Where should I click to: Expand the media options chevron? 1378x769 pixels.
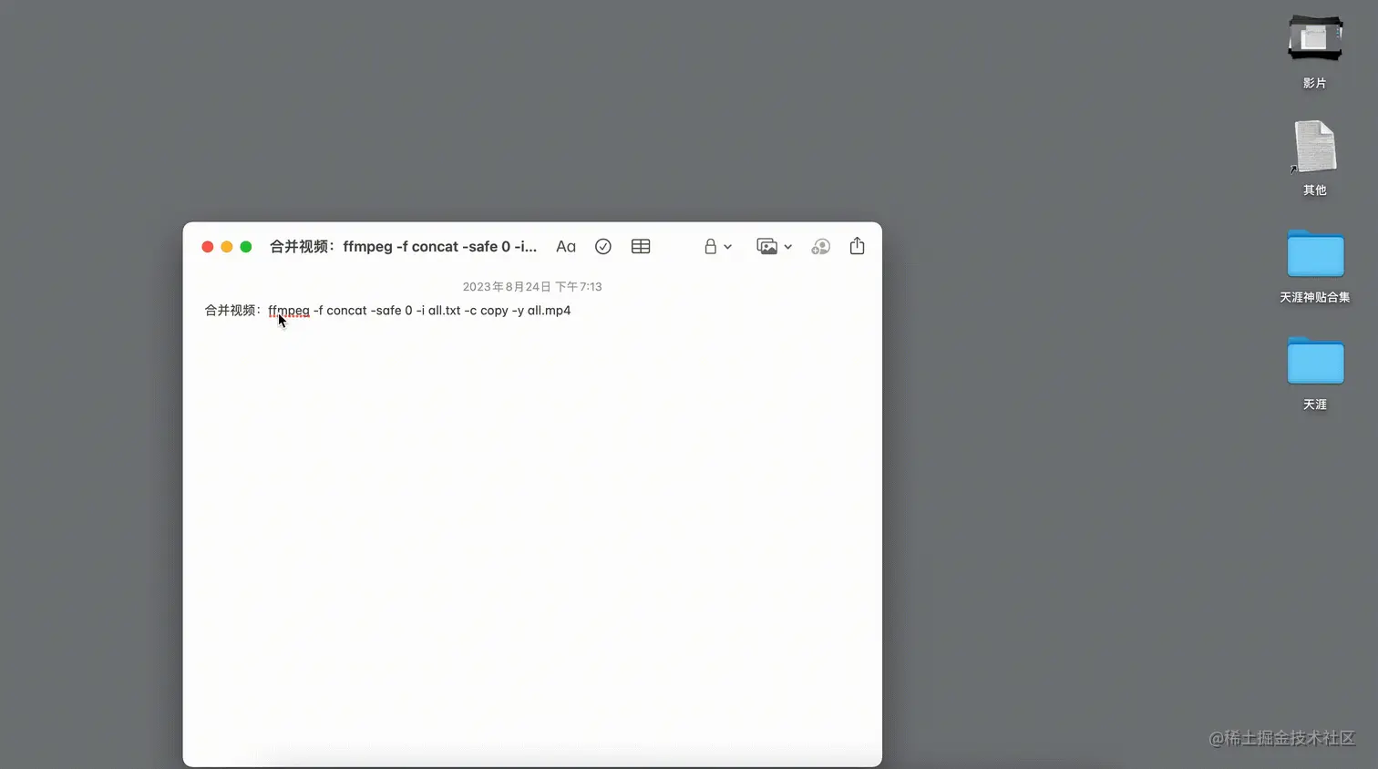point(788,247)
